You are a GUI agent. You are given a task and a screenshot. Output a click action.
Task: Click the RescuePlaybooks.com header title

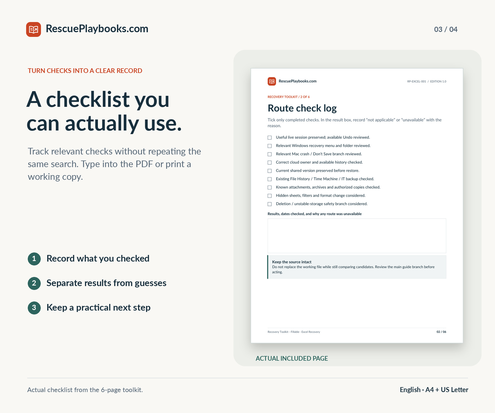97,29
